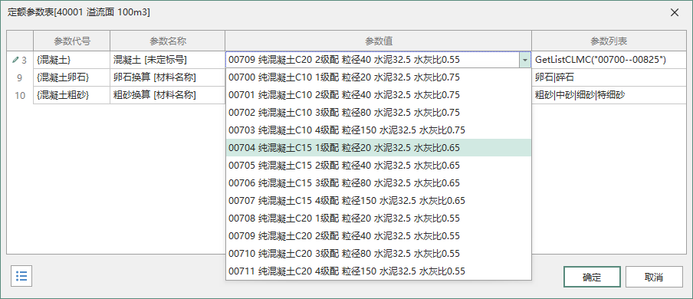Cancel dialog with 取消 button
This screenshot has height=299, width=693.
tap(654, 278)
